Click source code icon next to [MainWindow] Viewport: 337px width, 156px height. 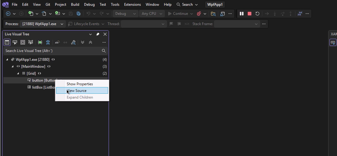49,67
